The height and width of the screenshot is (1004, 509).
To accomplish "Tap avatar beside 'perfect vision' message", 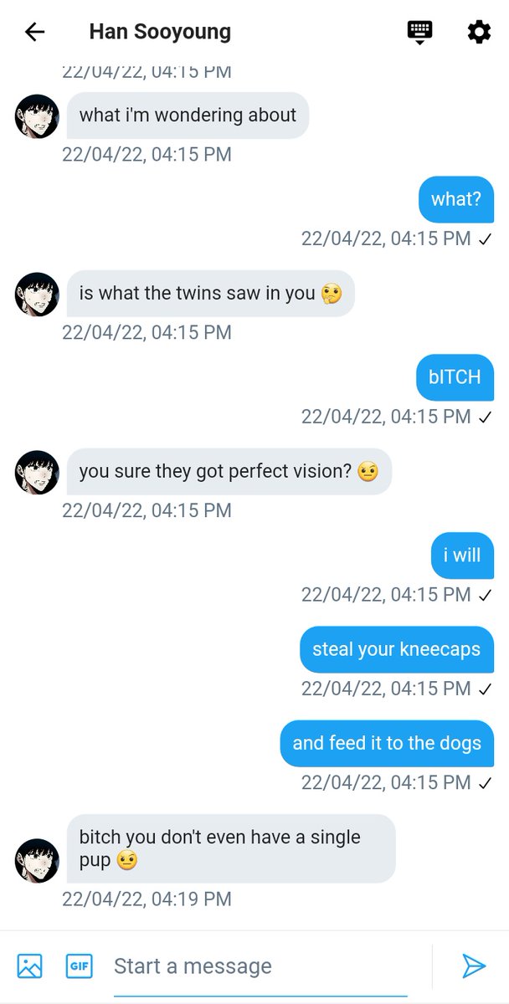I will (37, 472).
